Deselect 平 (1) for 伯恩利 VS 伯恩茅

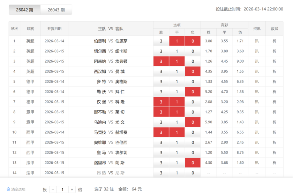(177, 41)
